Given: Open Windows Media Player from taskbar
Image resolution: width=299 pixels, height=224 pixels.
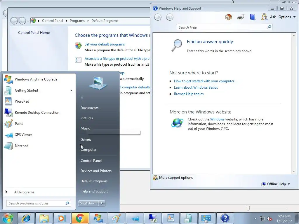Looking at the screenshot, I should pos(62,218).
